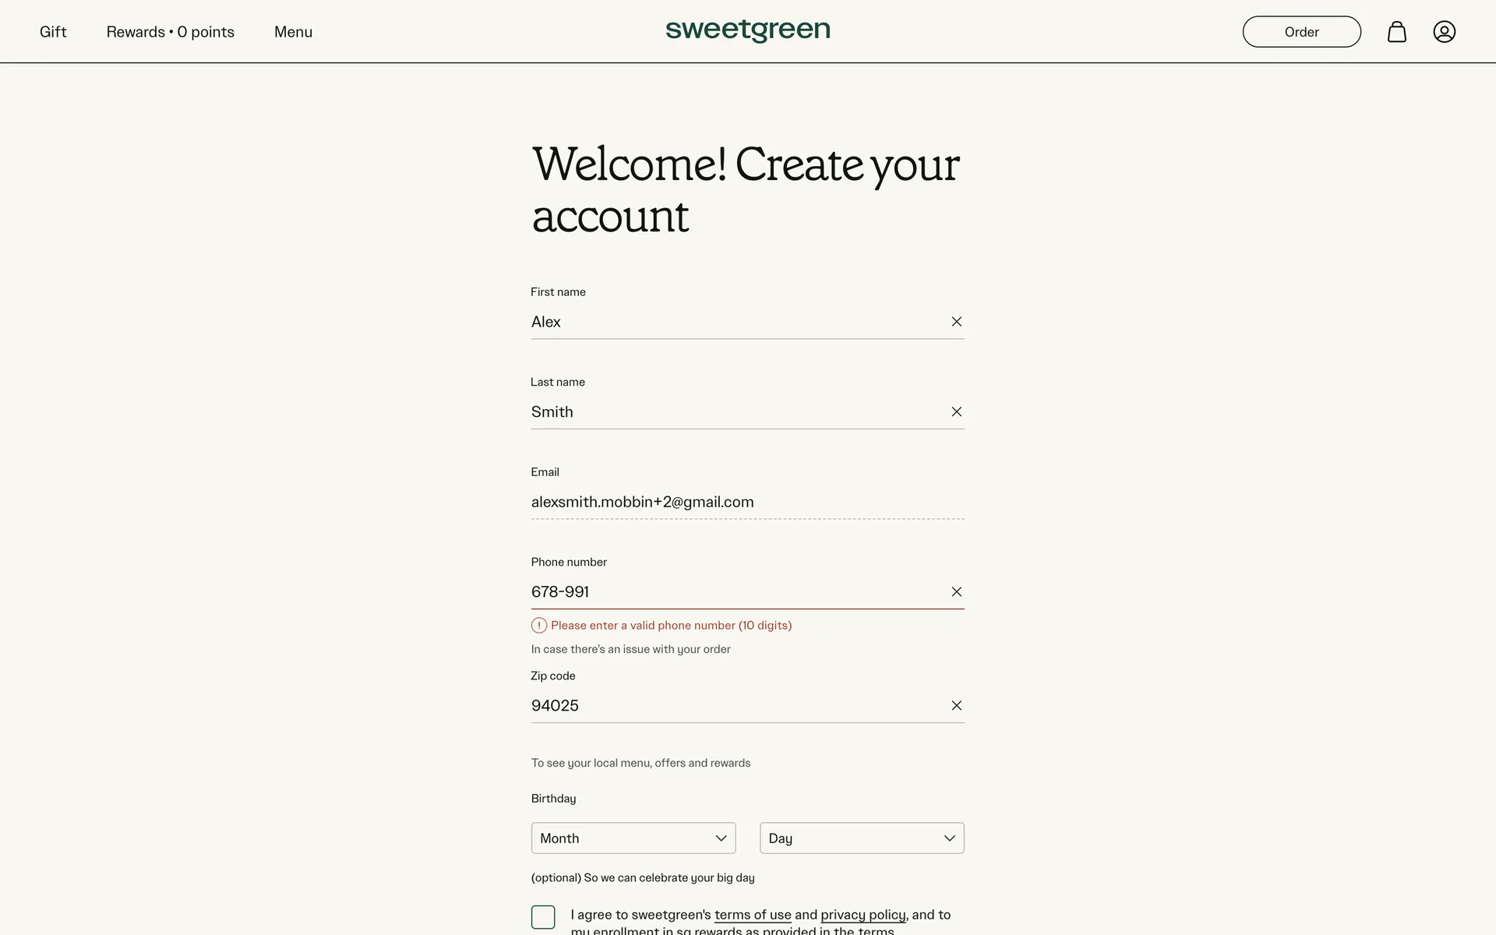Screen dimensions: 1496x935
Task: Click the Zip code input showing 94025
Action: click(x=732, y=706)
